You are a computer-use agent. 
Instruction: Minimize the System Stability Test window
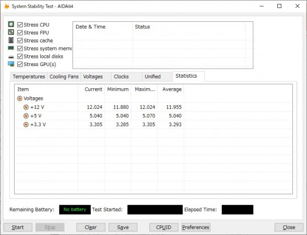[x=262, y=6]
